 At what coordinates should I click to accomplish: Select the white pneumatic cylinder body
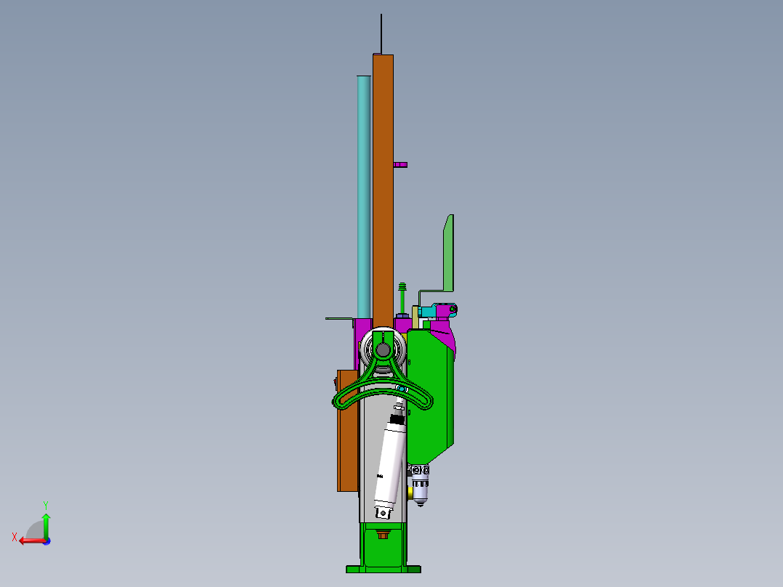[391, 465]
